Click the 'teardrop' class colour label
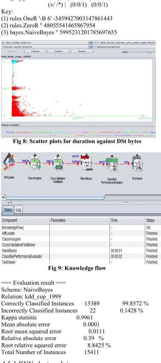 coord(23,132)
